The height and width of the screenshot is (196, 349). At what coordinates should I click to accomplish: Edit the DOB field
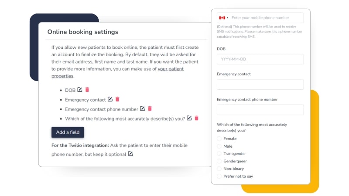(80, 90)
